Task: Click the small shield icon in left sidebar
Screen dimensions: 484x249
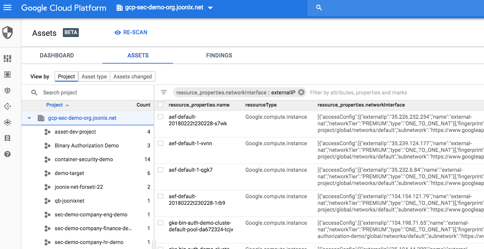Action: [8, 91]
